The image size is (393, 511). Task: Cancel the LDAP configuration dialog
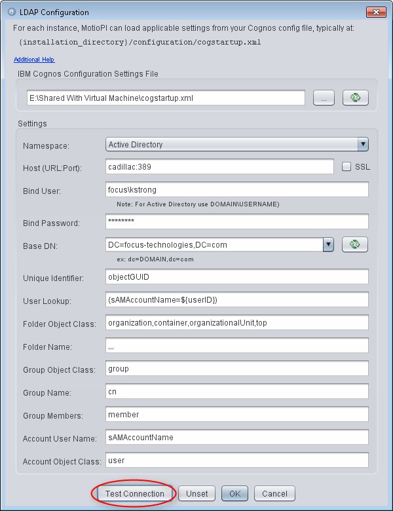[x=274, y=493]
